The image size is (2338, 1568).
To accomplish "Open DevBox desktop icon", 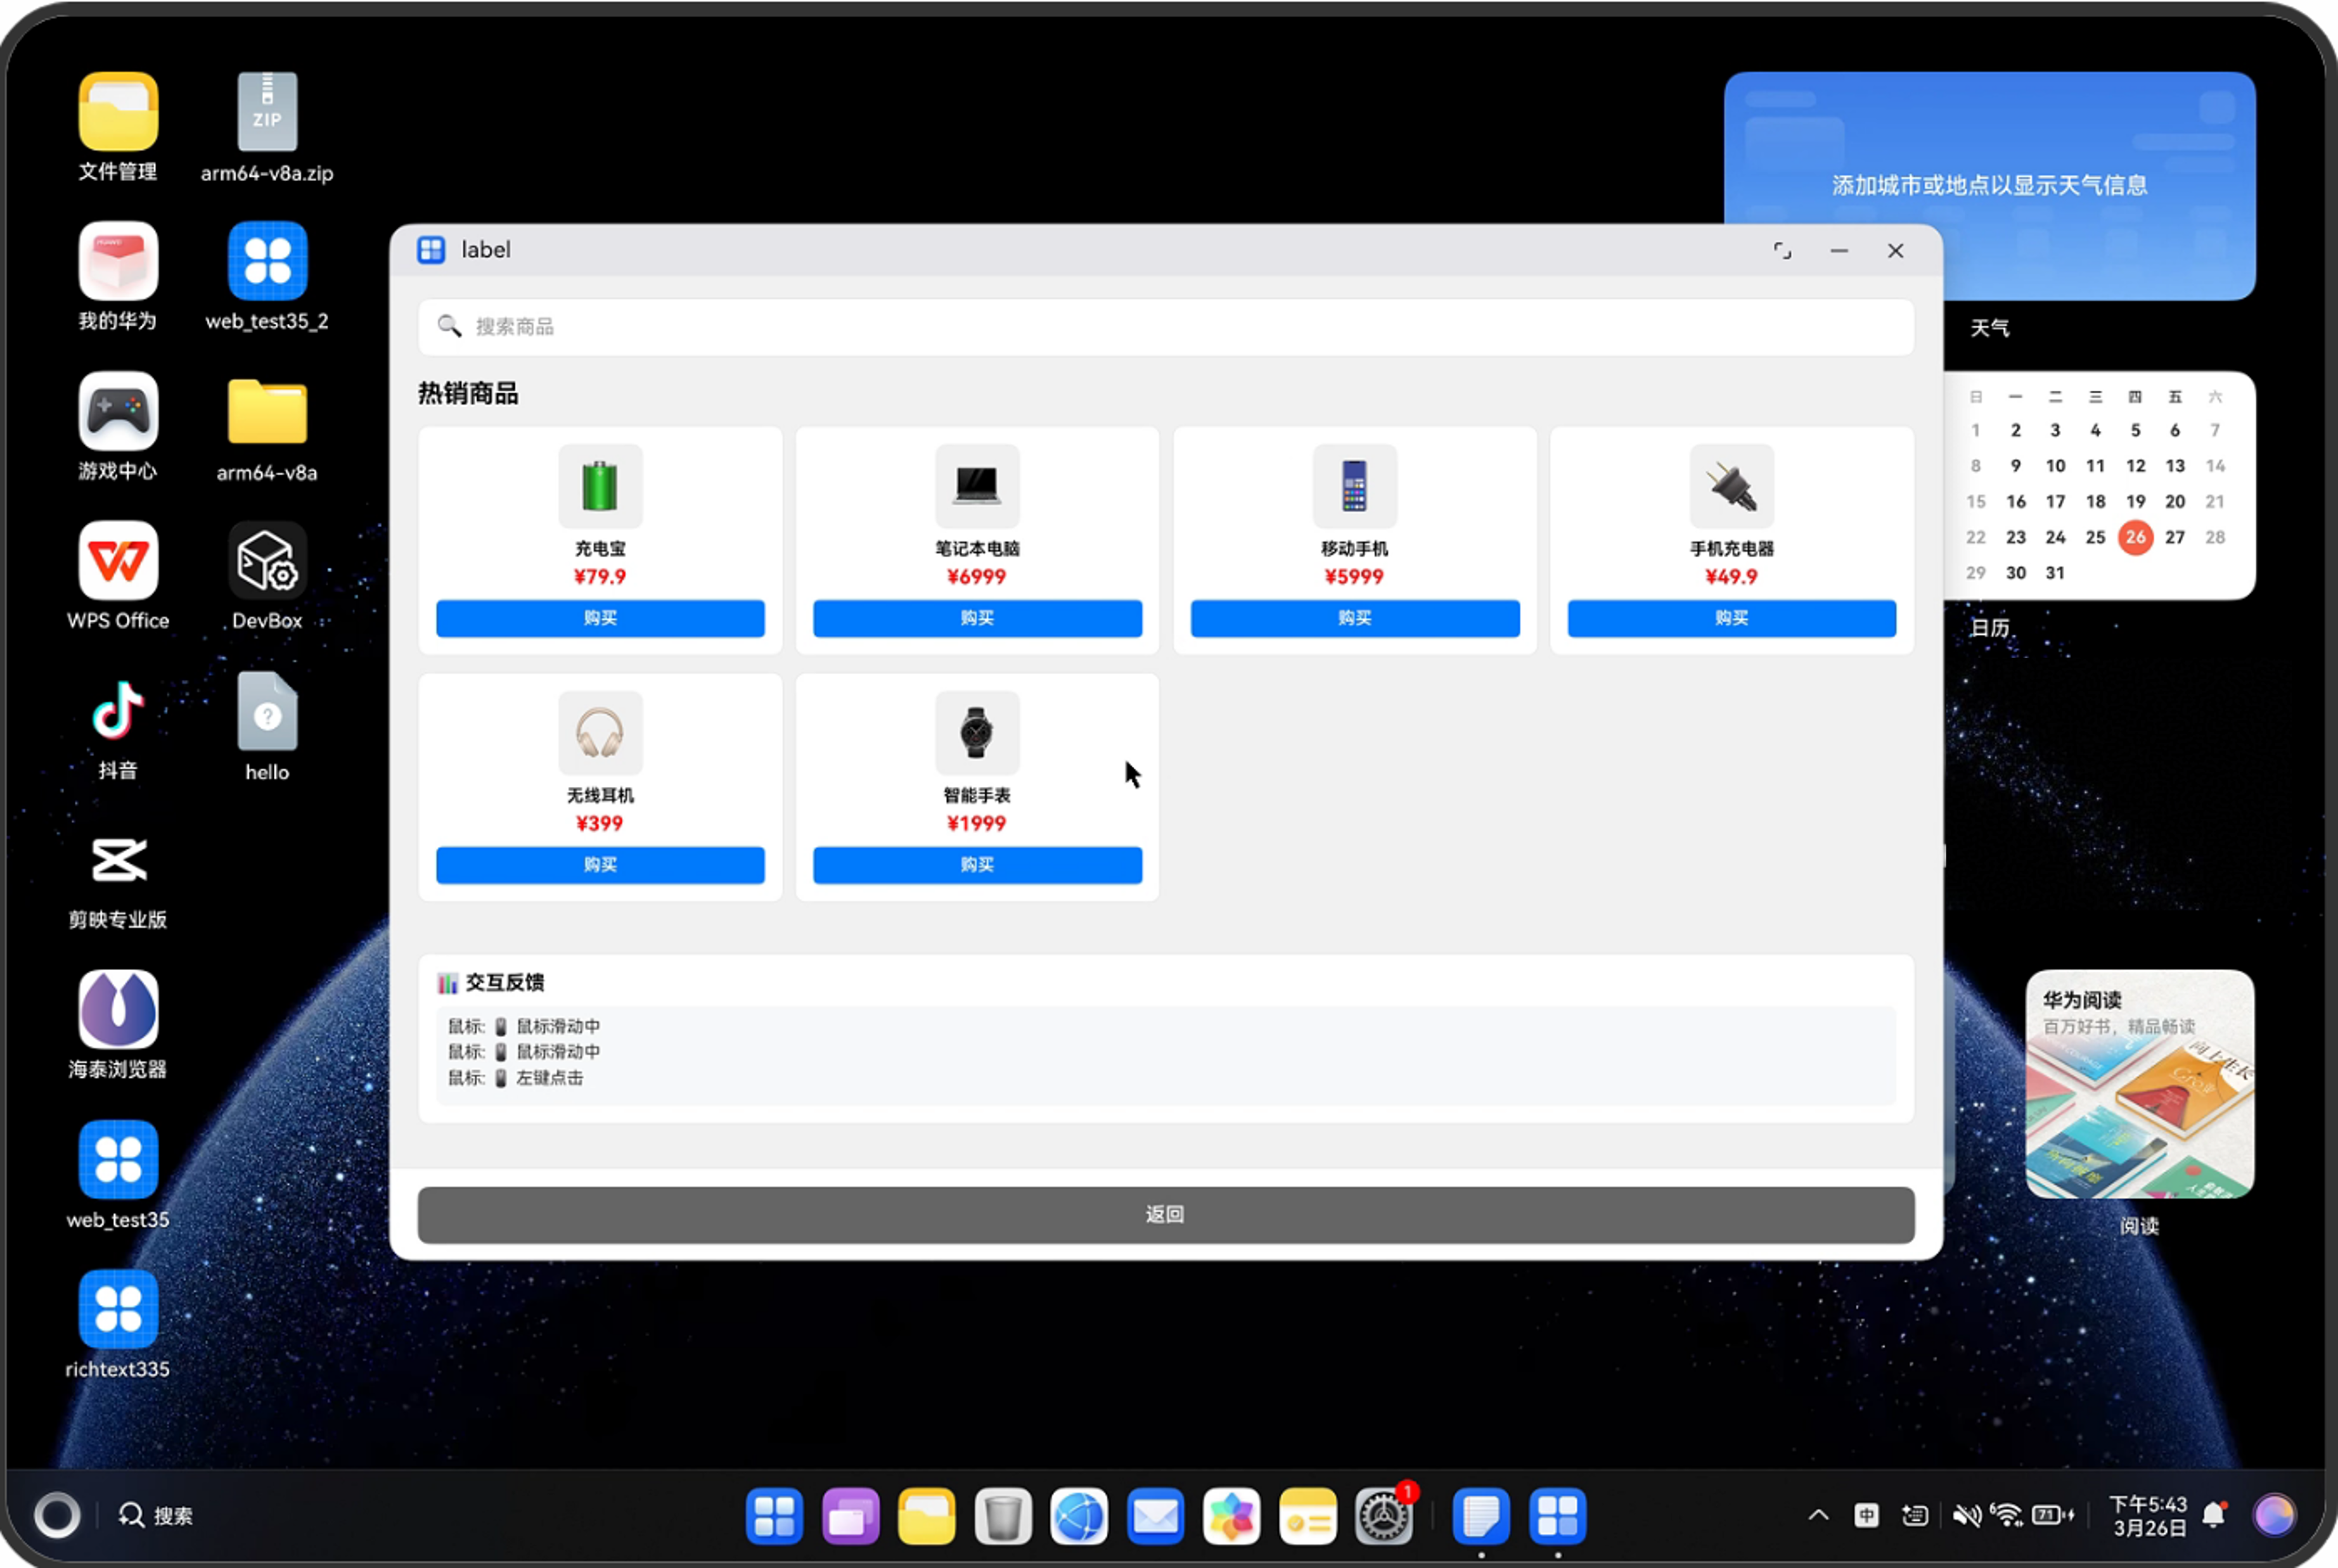I will pyautogui.click(x=267, y=576).
